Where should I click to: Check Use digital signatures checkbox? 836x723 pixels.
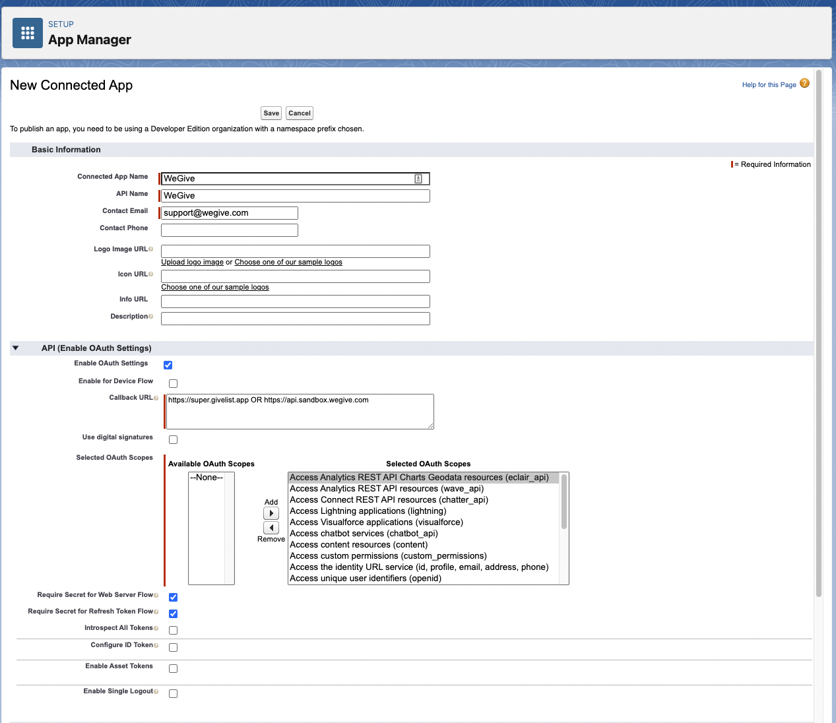174,439
